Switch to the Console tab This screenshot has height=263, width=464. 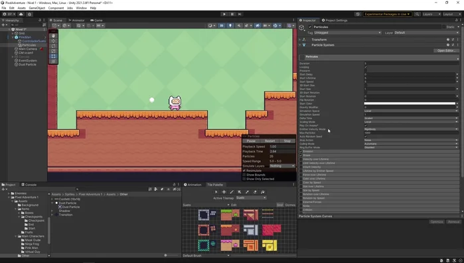[x=29, y=185]
